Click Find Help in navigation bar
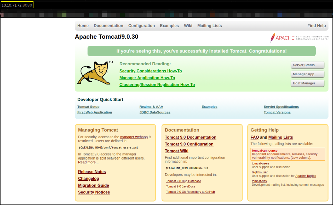This screenshot has width=333, height=205. pos(316,26)
